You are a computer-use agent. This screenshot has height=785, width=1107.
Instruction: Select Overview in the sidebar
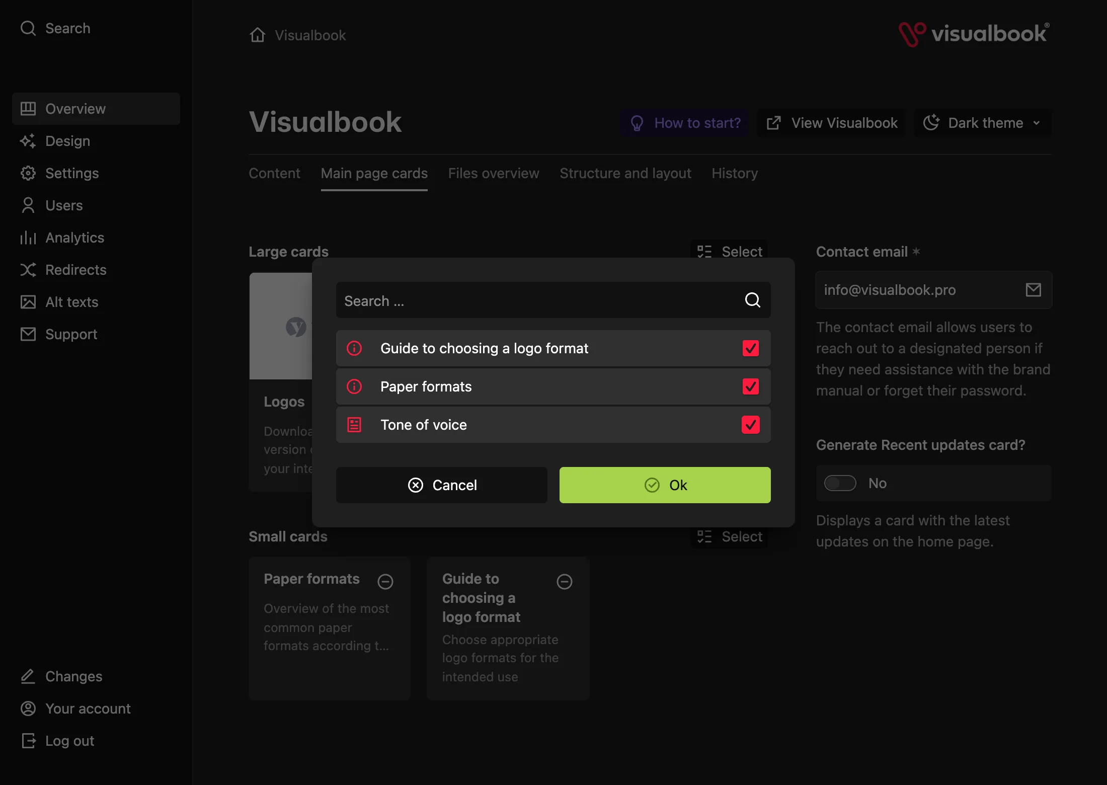96,109
